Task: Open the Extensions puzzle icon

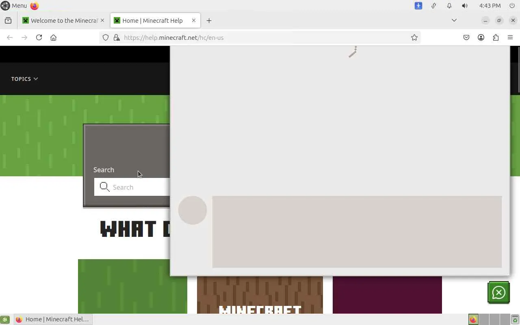Action: click(x=496, y=37)
